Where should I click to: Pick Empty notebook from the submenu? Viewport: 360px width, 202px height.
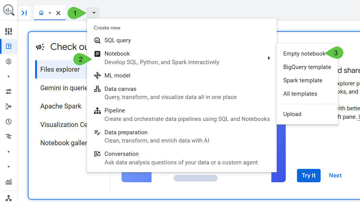click(304, 54)
